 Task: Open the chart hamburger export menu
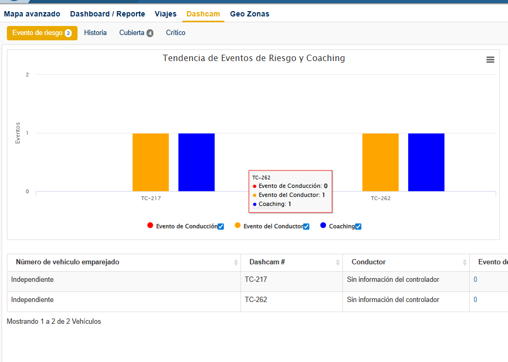click(x=490, y=60)
